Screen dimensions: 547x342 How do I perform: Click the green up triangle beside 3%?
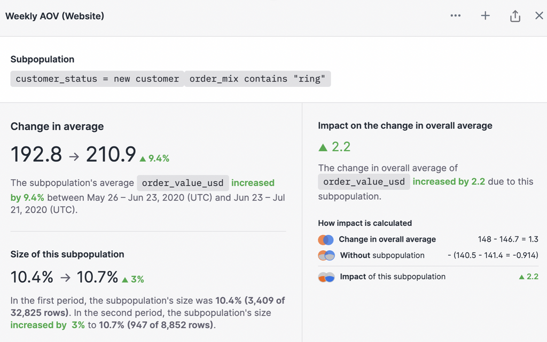[x=125, y=280]
